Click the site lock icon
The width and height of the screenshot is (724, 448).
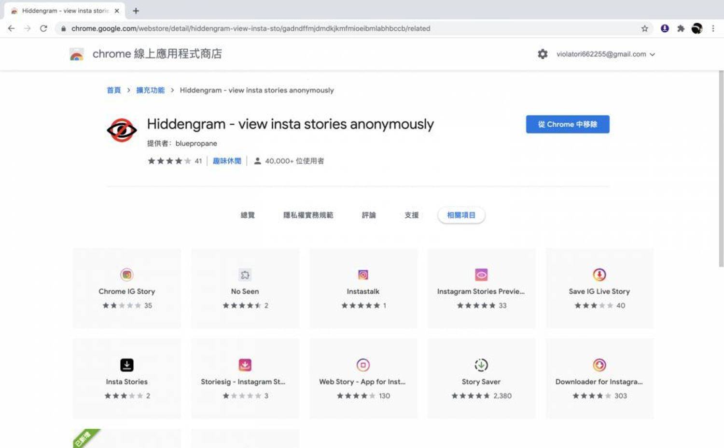(63, 28)
